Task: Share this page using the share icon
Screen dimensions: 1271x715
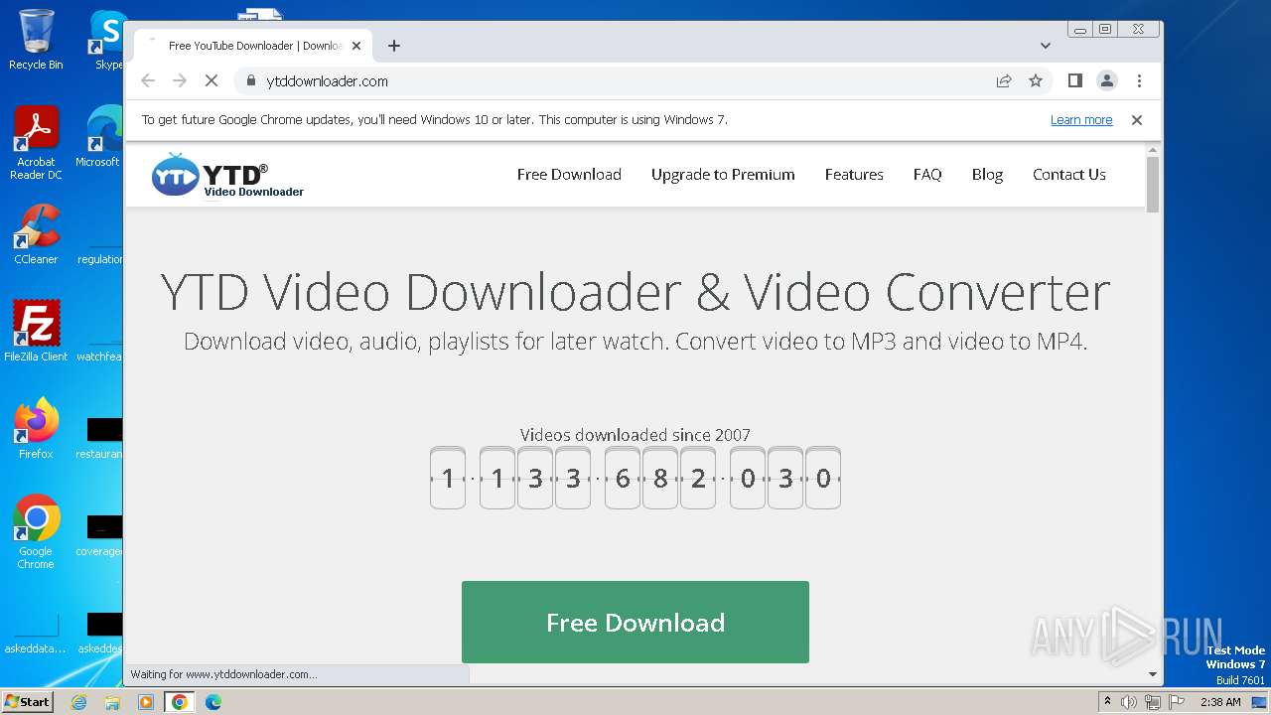Action: coord(1004,80)
